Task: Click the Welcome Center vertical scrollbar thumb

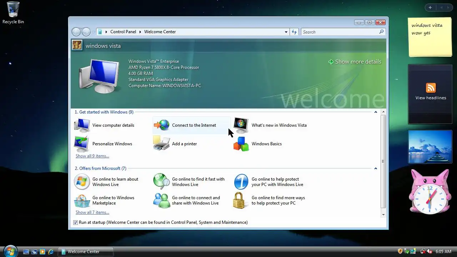Action: click(383, 161)
